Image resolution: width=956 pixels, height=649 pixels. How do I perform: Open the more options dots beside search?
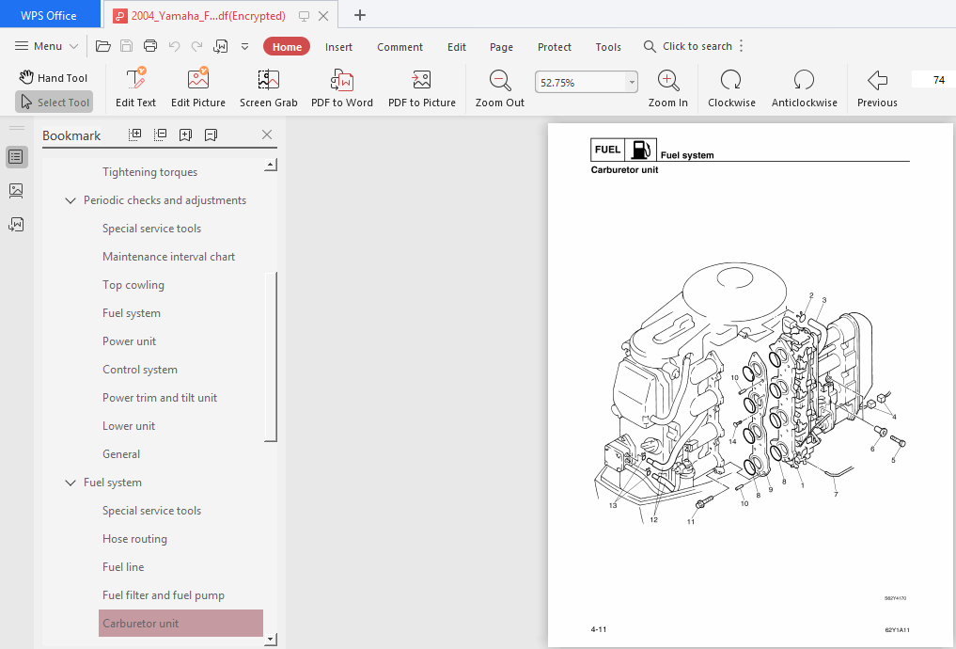pyautogui.click(x=742, y=46)
